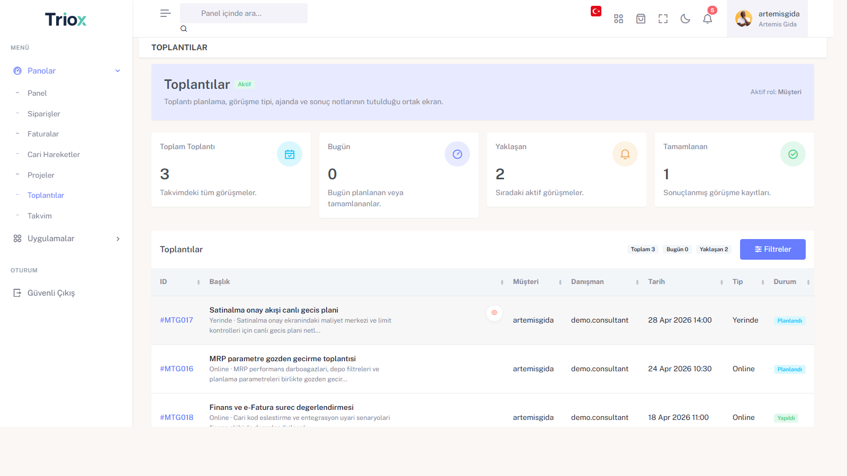The width and height of the screenshot is (847, 476).
Task: Click the Yerinde type cell
Action: [745, 320]
